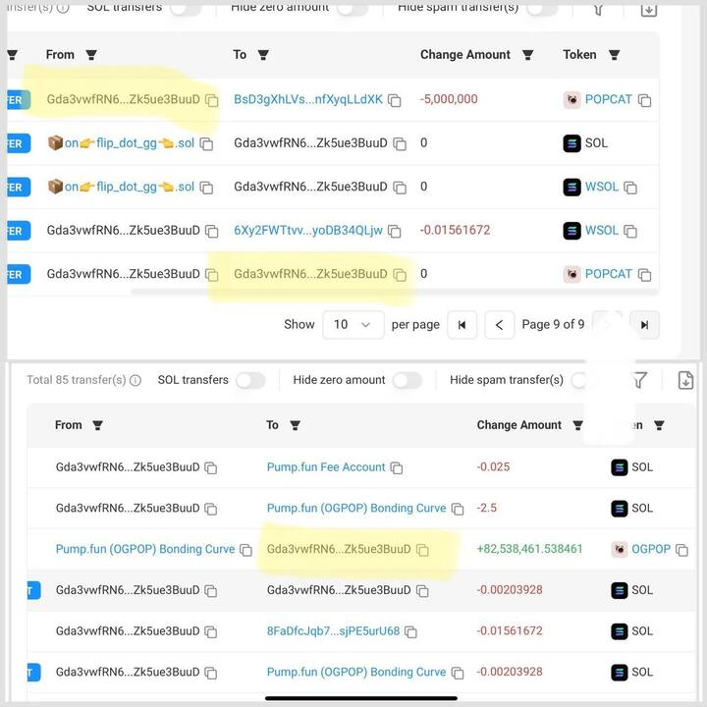Open the filter funnel icon in lower panel
The height and width of the screenshot is (707, 707).
tap(639, 380)
